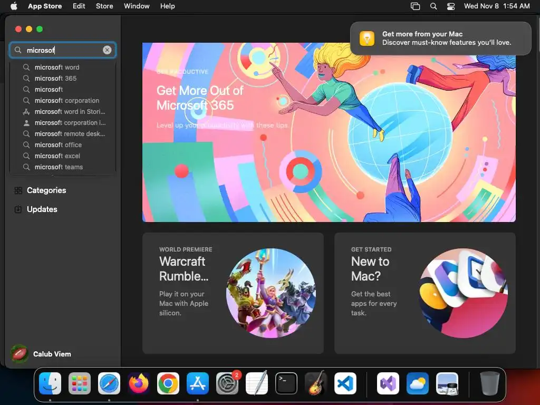540x405 pixels.
Task: Open Finder from the Dock
Action: point(50,383)
